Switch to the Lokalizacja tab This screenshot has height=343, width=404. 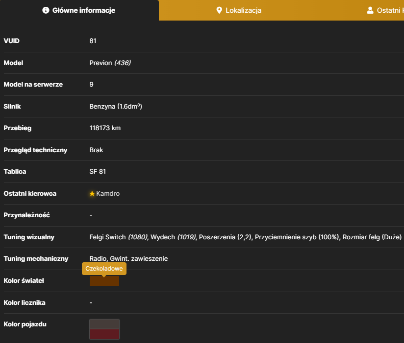click(239, 10)
